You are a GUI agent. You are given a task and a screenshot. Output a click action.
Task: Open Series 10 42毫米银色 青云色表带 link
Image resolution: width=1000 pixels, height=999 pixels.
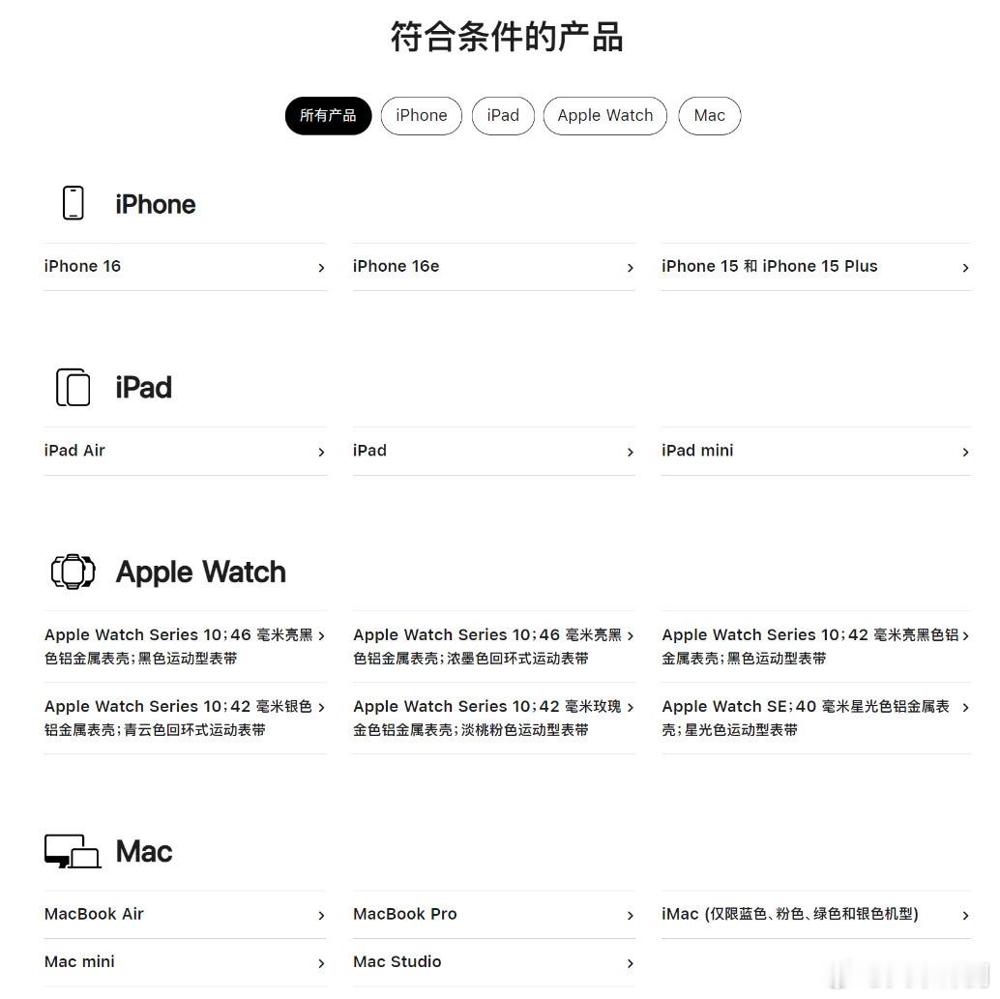pos(185,718)
